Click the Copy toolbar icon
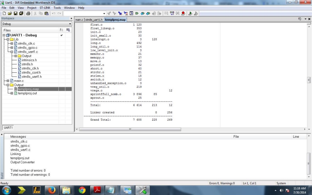312x195 pixels. 41,13
